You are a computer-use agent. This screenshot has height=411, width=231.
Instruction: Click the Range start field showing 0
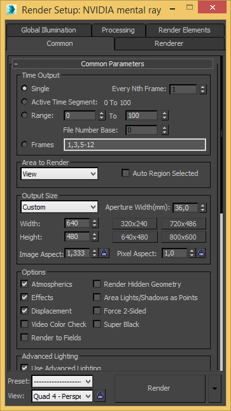coord(80,115)
